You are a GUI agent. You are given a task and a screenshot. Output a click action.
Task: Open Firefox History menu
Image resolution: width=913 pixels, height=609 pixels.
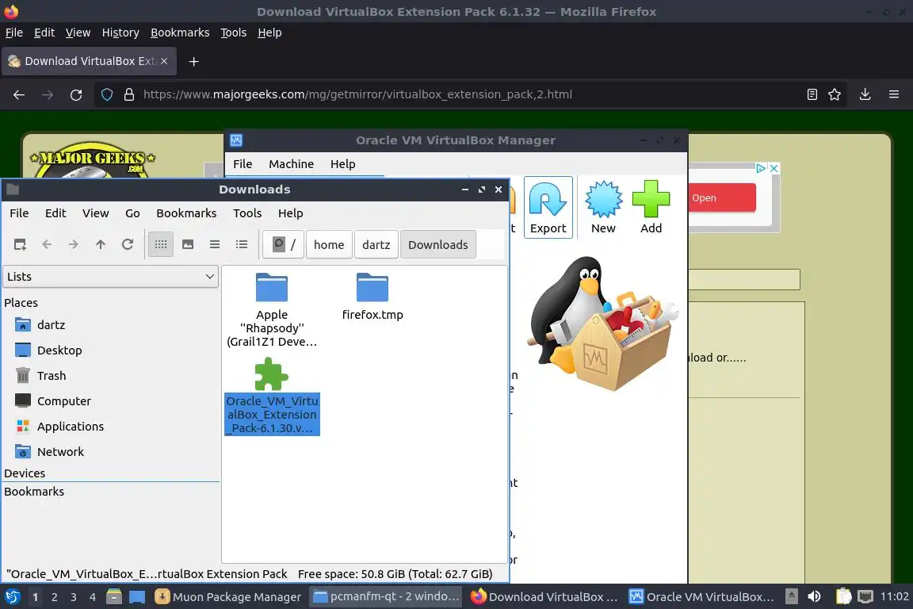[120, 33]
